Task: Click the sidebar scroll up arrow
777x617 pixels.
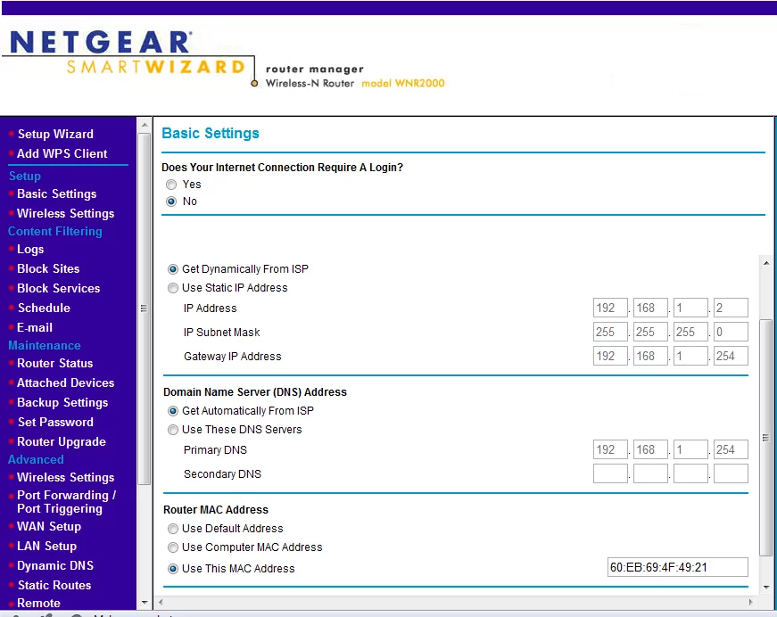Action: tap(145, 126)
